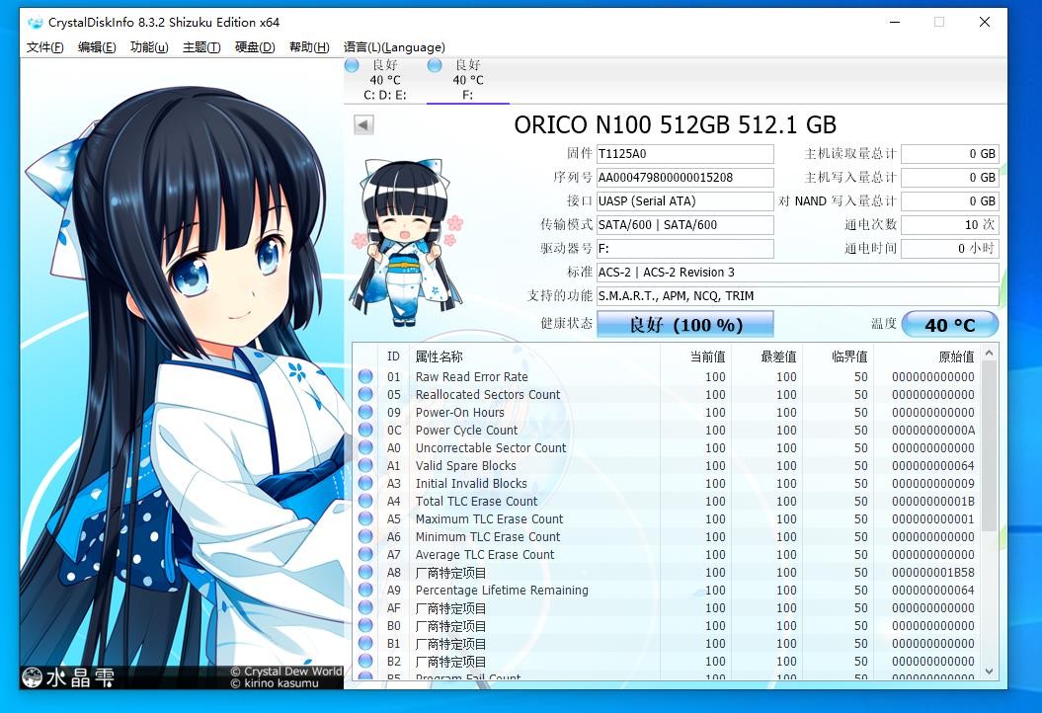Click the 40 °C temperature button

[x=950, y=325]
